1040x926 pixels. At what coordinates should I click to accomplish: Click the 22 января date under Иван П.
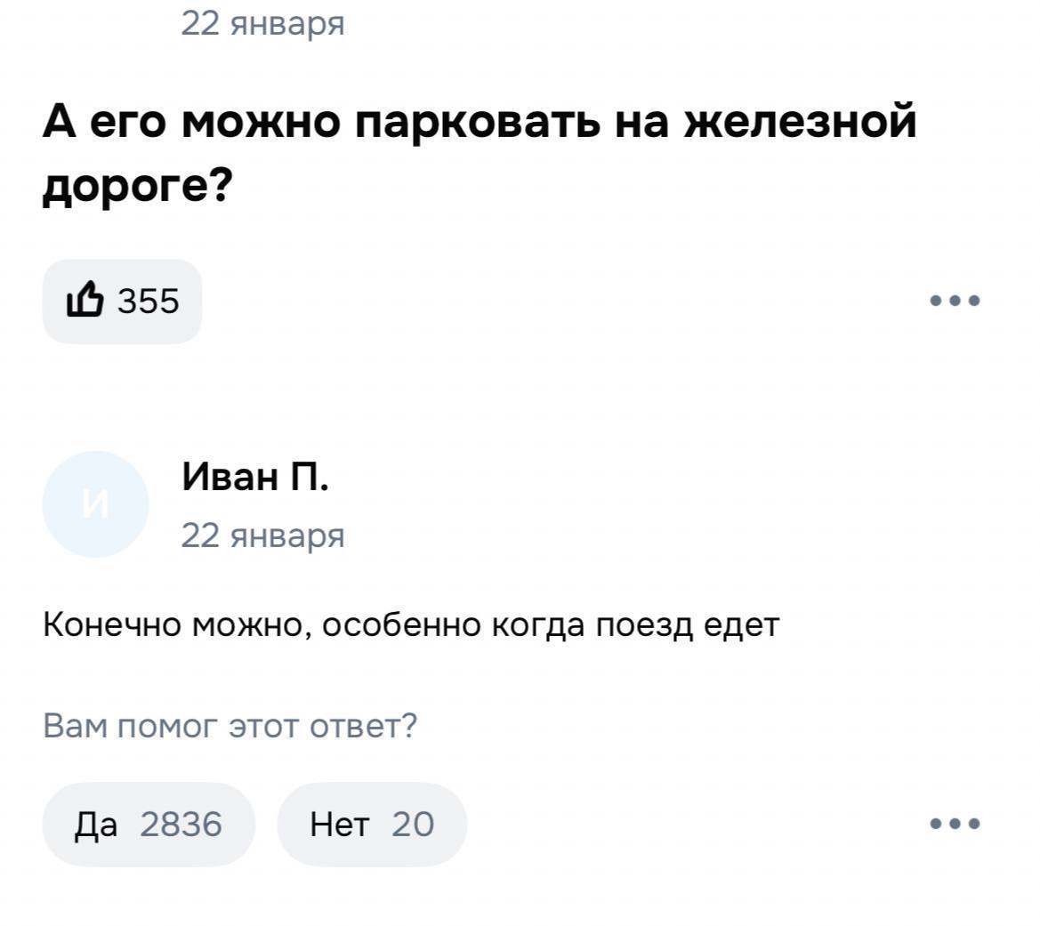[262, 535]
